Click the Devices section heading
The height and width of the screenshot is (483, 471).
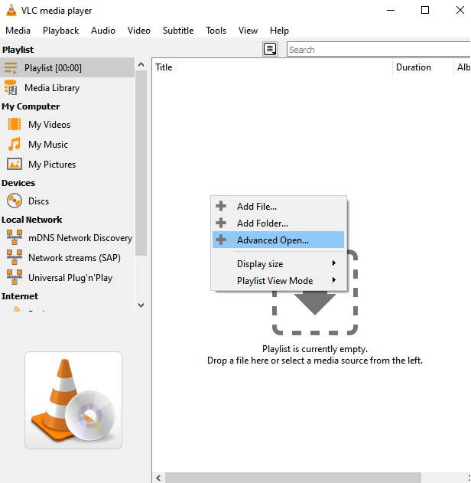18,183
